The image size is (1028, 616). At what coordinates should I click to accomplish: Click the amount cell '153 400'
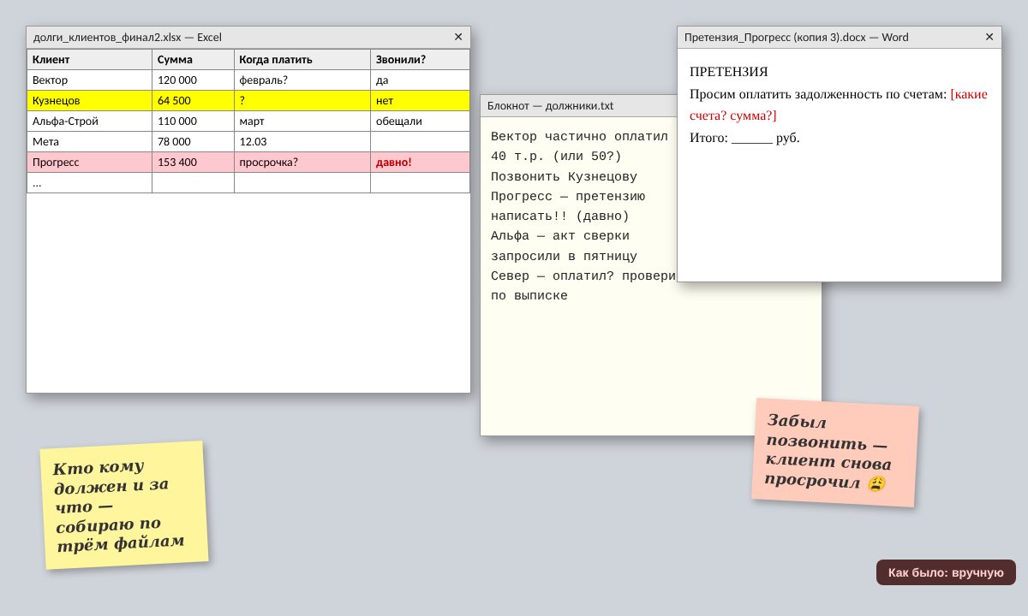coord(194,163)
